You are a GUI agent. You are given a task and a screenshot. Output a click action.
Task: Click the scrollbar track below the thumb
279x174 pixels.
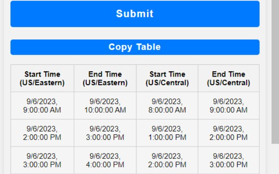(x=275, y=159)
